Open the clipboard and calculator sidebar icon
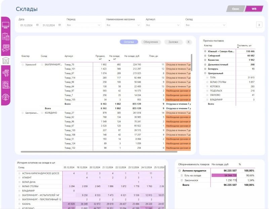The width and height of the screenshot is (269, 209). [6, 36]
